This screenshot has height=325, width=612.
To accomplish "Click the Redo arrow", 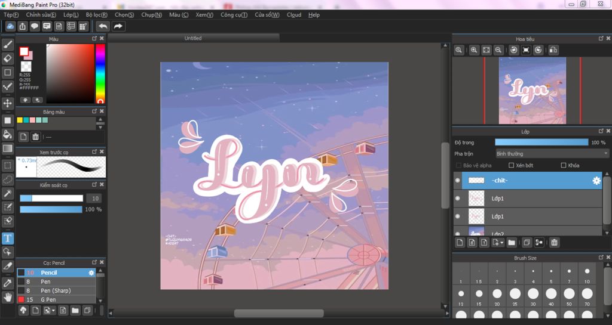I will 118,26.
